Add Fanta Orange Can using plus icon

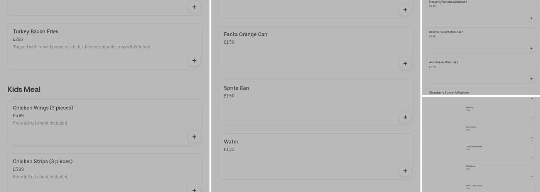(405, 63)
